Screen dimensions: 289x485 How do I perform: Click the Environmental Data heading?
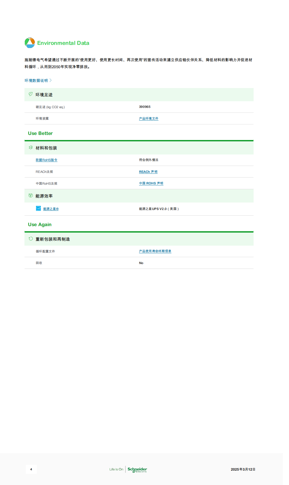[x=63, y=43]
